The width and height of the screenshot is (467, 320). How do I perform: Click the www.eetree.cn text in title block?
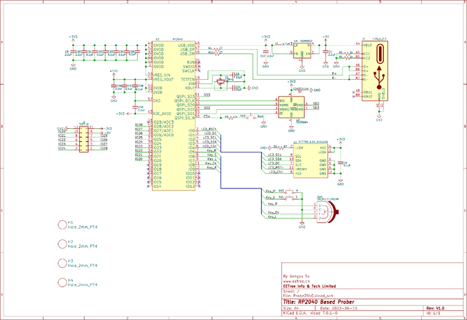click(296, 281)
